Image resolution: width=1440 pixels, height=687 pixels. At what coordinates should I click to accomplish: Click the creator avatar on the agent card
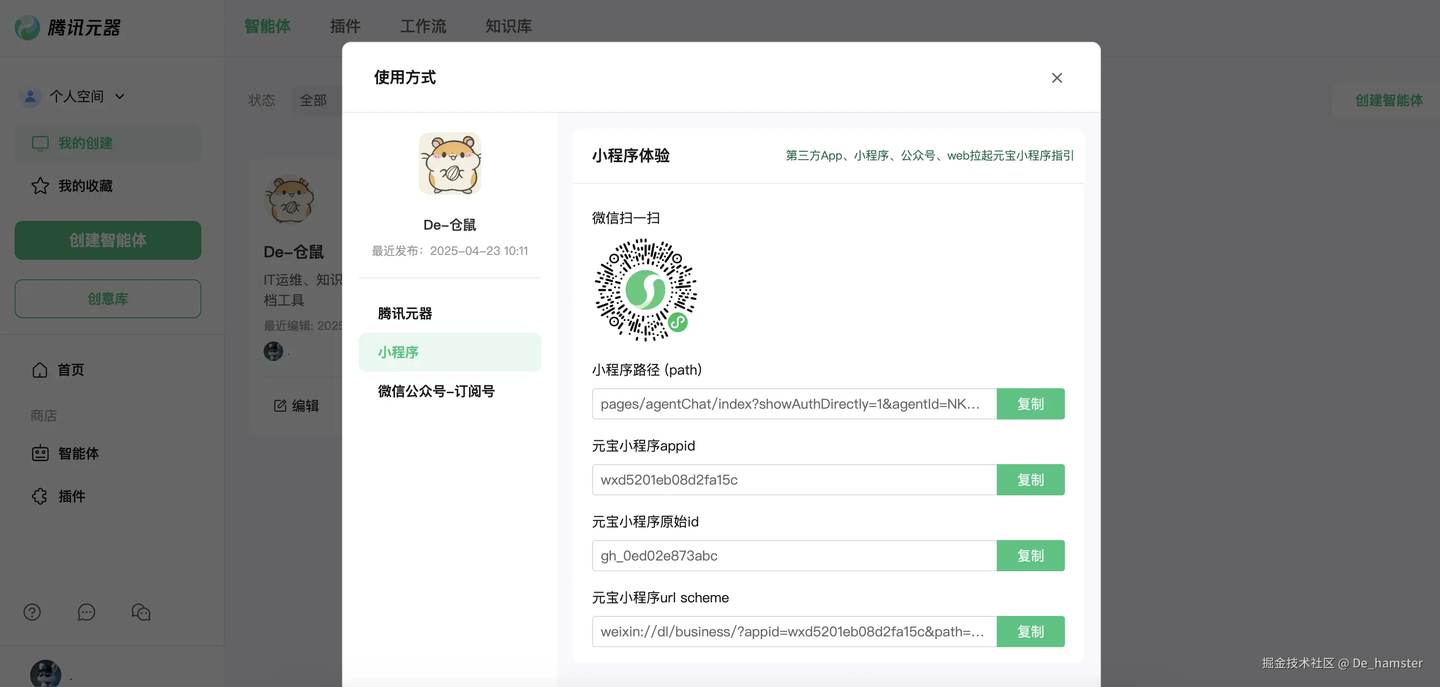[273, 351]
